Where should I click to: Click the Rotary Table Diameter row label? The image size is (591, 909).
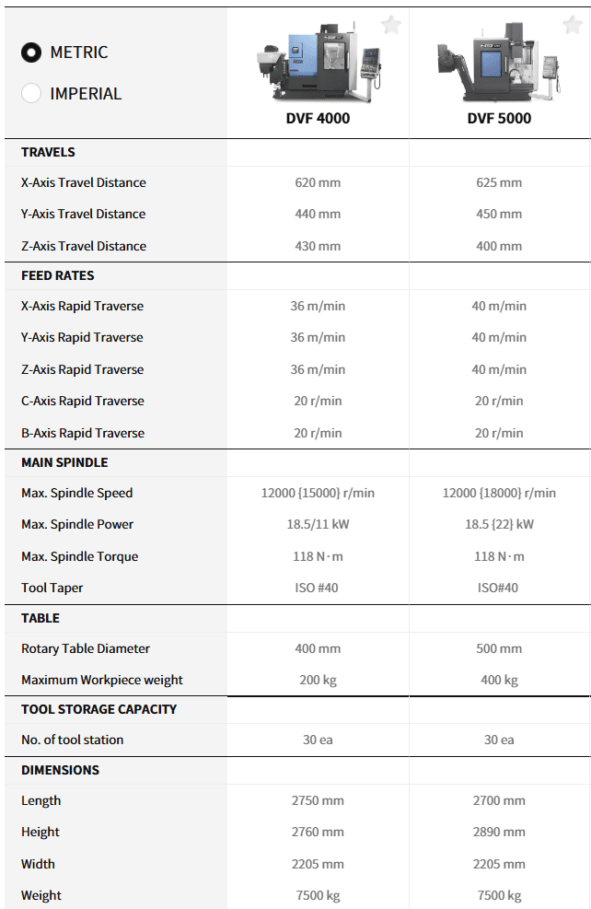86,648
